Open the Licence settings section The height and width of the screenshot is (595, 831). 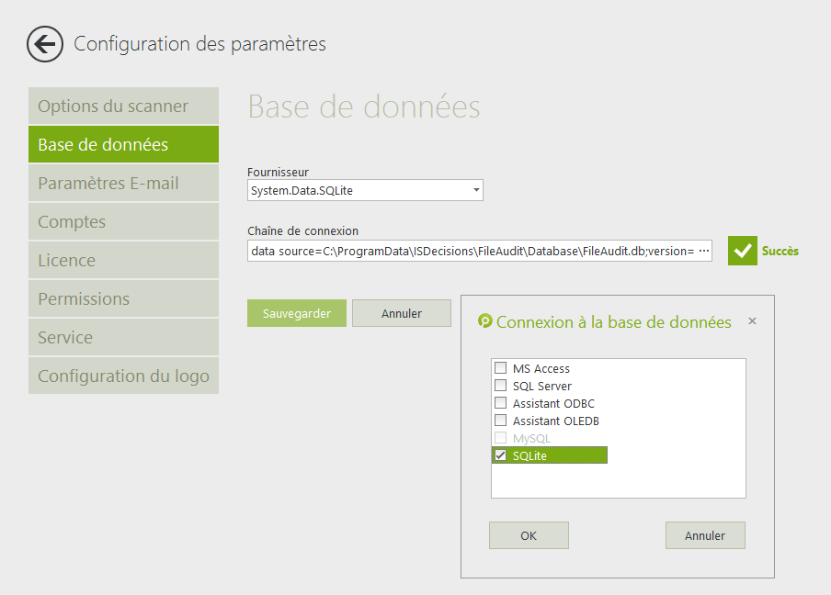click(x=123, y=261)
